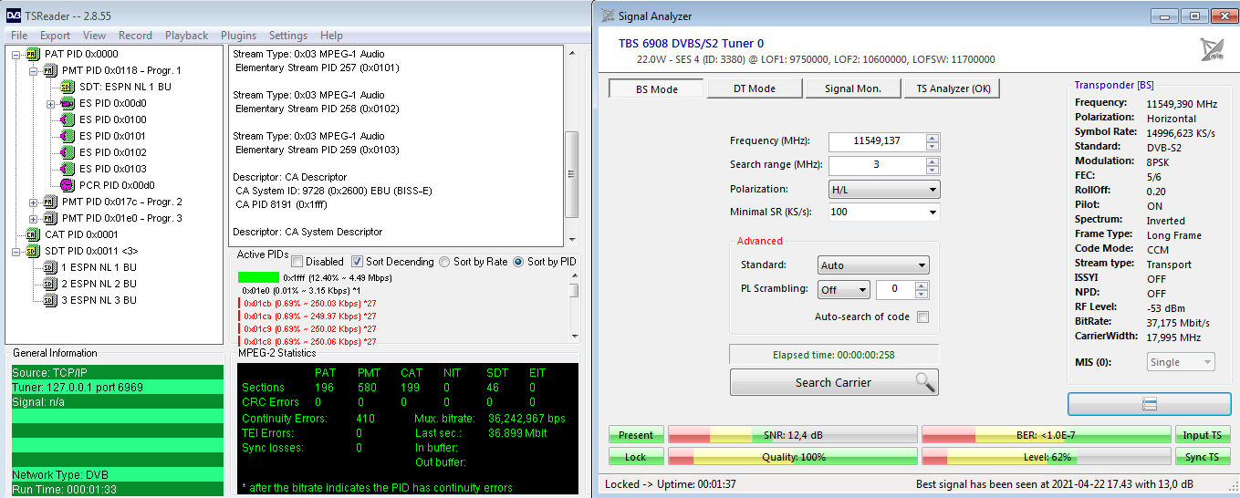Viewport: 1240px width, 498px height.
Task: Click the 1 ESPN NL 1 BU service icon
Action: tap(50, 267)
